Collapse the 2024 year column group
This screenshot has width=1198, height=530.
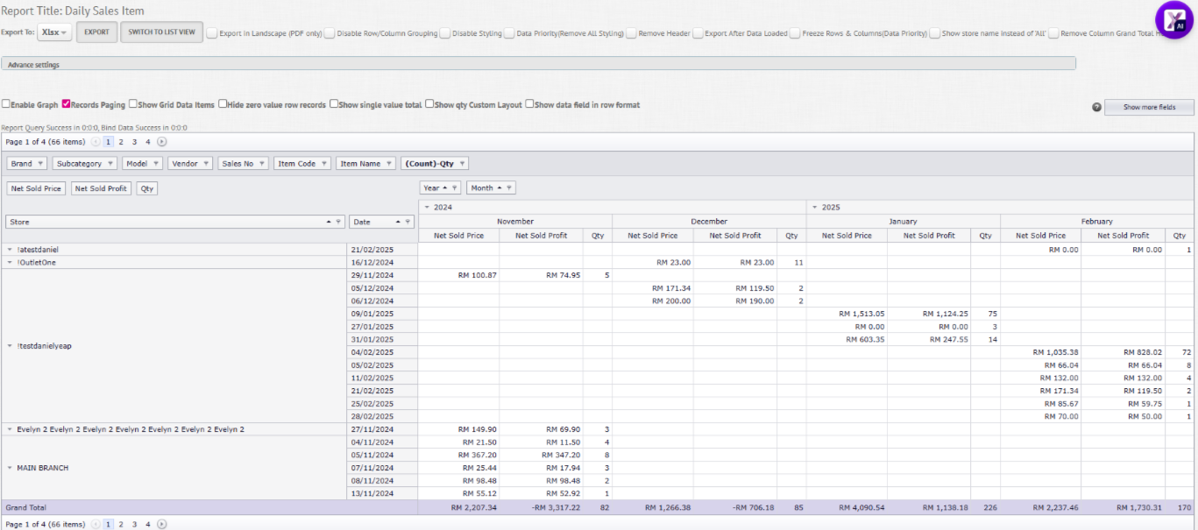(426, 208)
